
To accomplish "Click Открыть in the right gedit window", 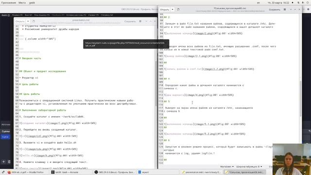I will pos(165,10).
